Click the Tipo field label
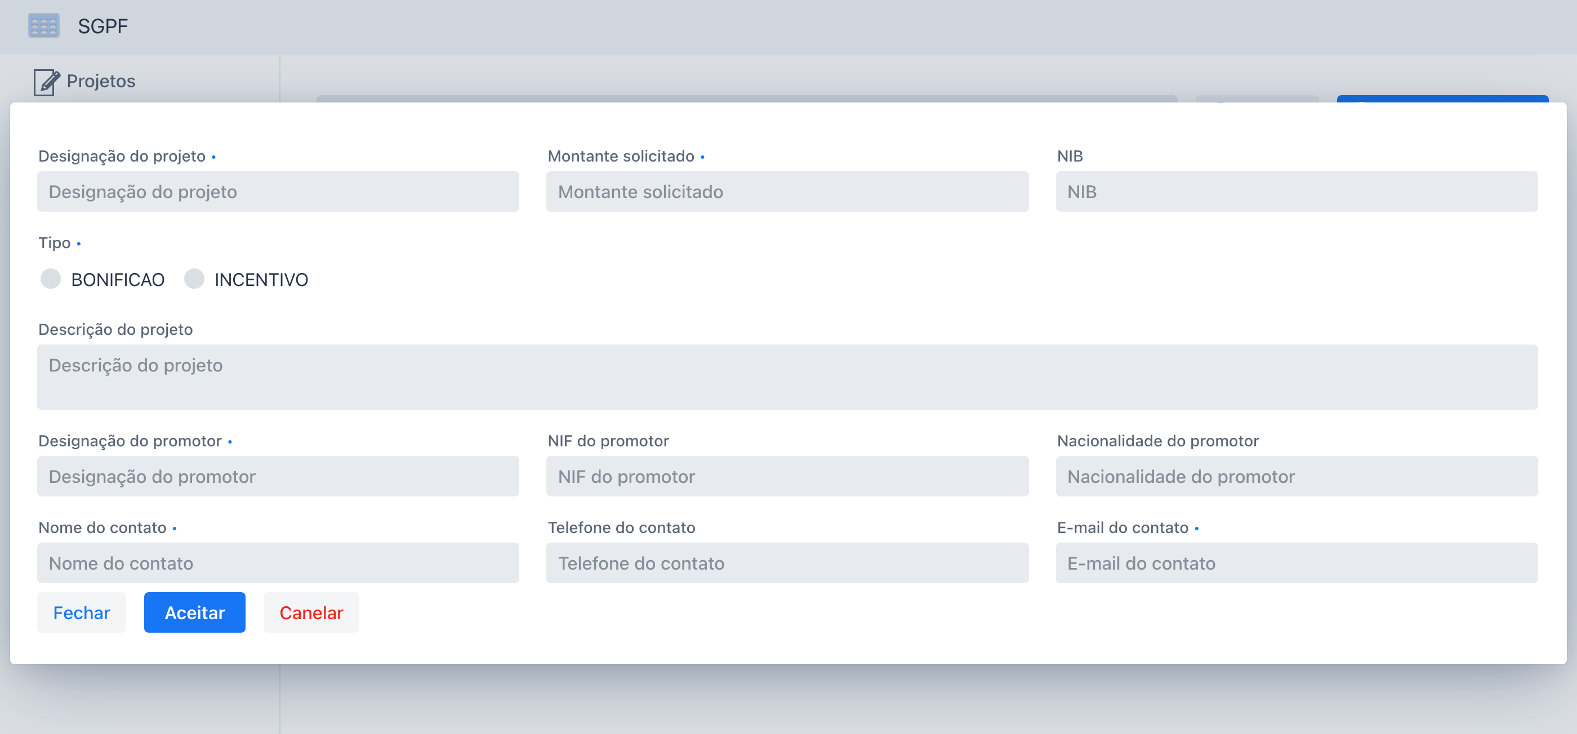Viewport: 1577px width, 734px height. click(x=55, y=243)
